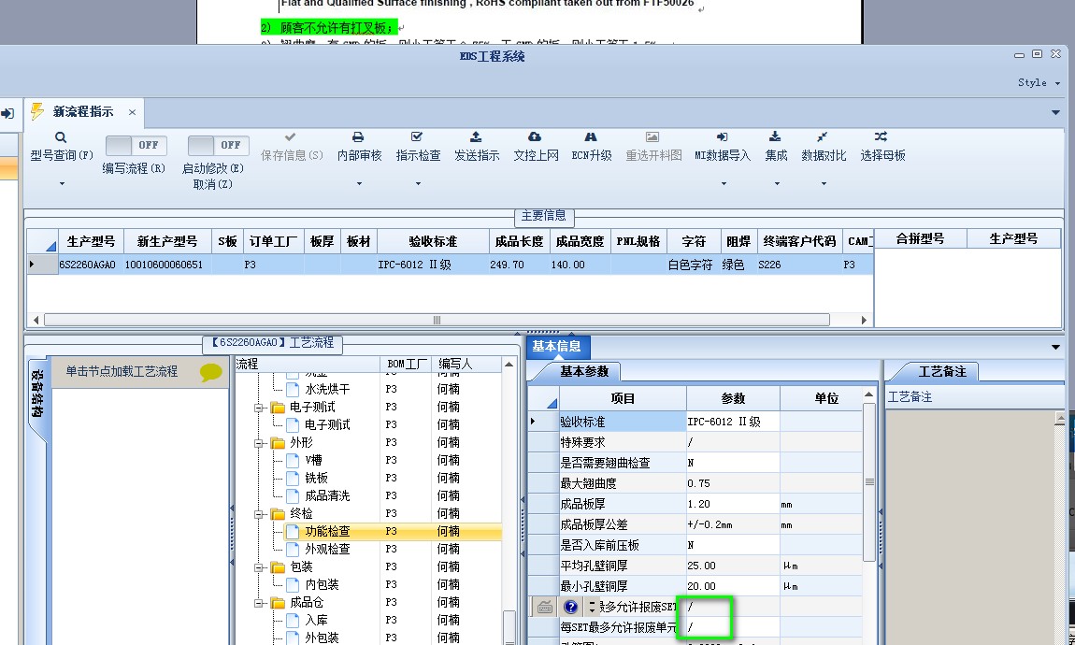
Task: Collapse the 外形 folder node
Action: click(x=260, y=443)
